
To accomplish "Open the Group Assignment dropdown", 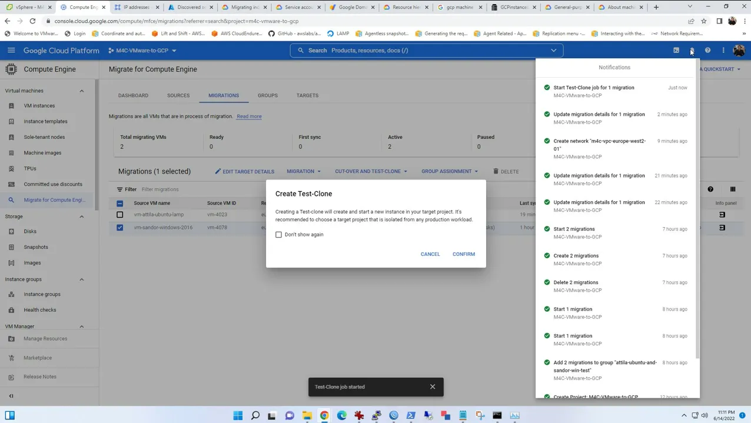I will [x=450, y=172].
